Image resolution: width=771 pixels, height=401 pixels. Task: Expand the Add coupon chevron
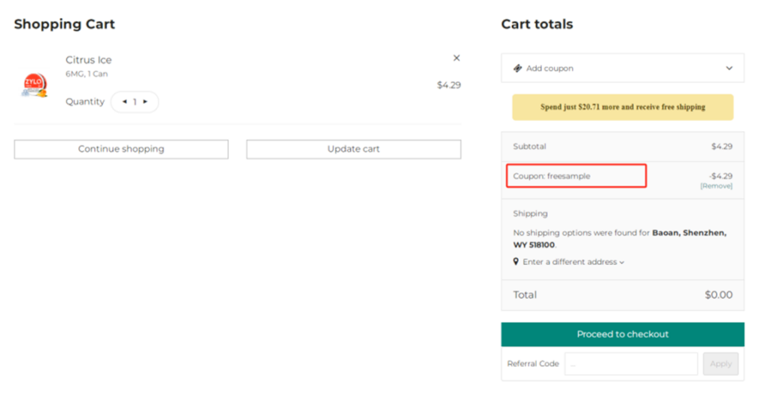729,68
